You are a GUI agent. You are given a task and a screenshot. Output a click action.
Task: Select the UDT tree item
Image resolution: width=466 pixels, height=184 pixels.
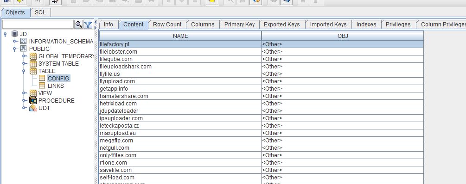(45, 108)
